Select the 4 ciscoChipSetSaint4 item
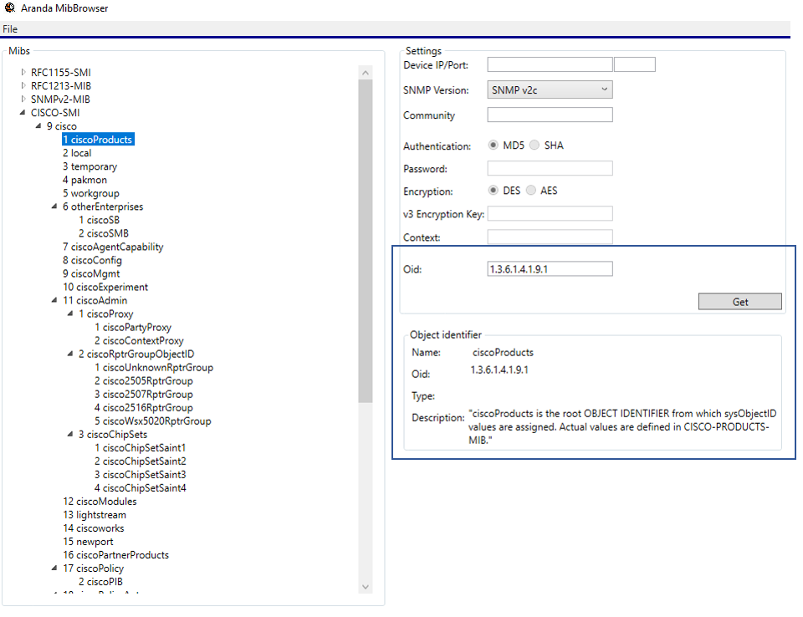 tap(140, 488)
